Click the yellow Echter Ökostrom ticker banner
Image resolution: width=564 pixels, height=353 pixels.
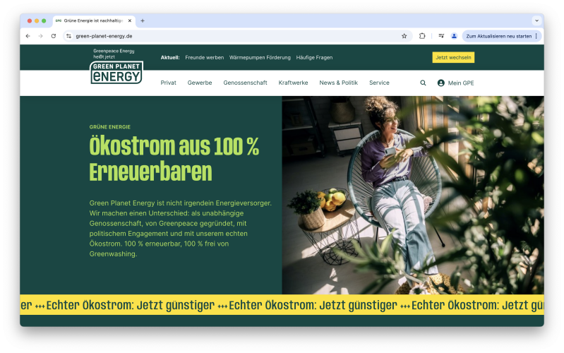point(282,305)
